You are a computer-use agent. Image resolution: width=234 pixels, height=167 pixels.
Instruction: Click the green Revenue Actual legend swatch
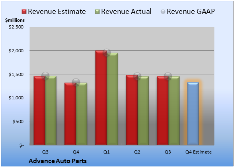coord(97,12)
